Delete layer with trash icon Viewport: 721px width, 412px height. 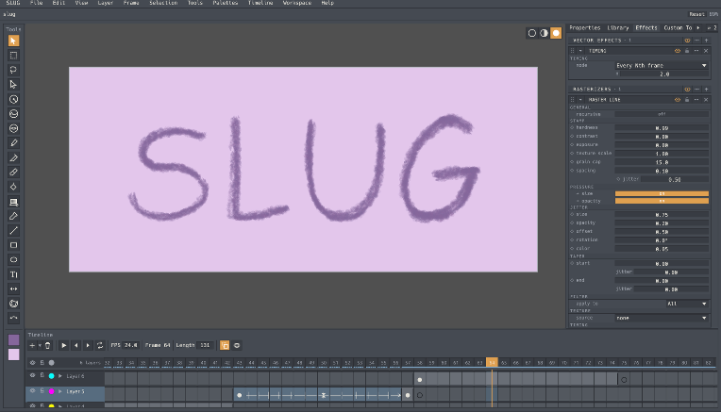coord(47,345)
